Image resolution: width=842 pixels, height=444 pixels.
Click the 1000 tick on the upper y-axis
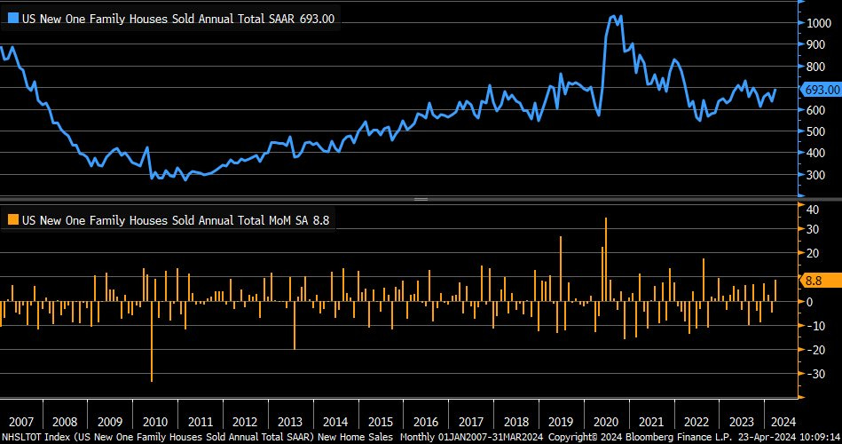(x=817, y=23)
